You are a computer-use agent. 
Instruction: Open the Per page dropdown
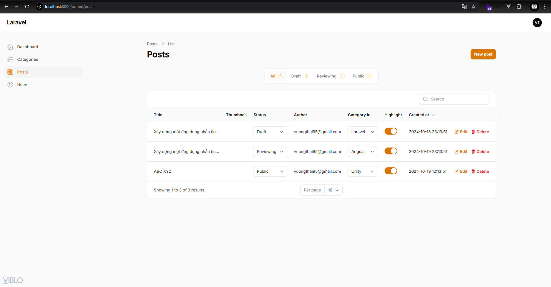(x=333, y=190)
